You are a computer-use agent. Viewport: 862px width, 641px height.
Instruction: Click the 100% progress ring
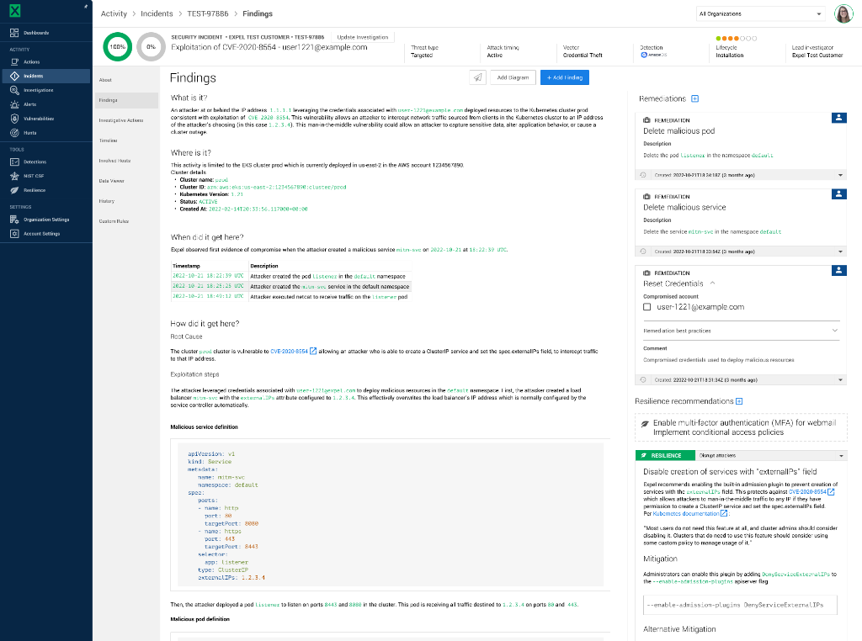[118, 47]
